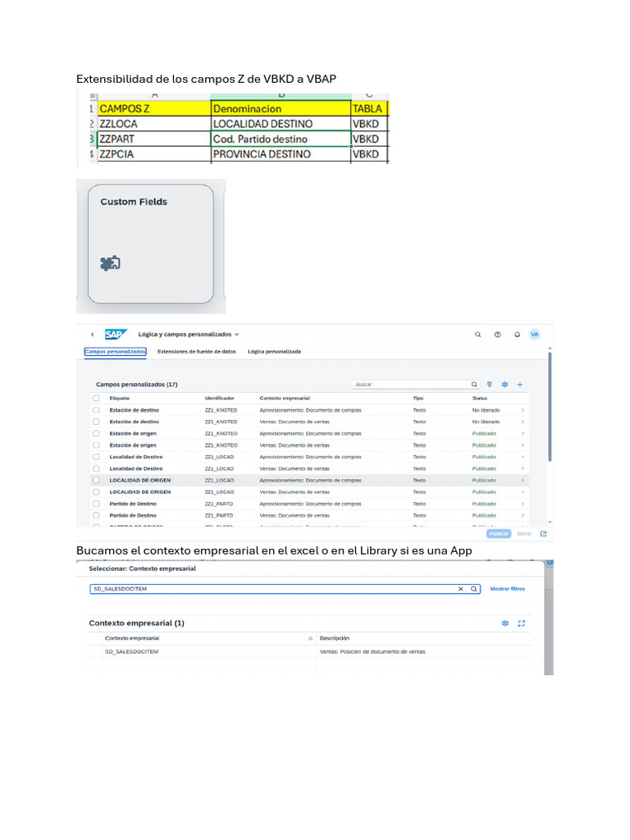Open the VA user avatar menu
Image resolution: width=630 pixels, height=840 pixels.
coord(535,335)
